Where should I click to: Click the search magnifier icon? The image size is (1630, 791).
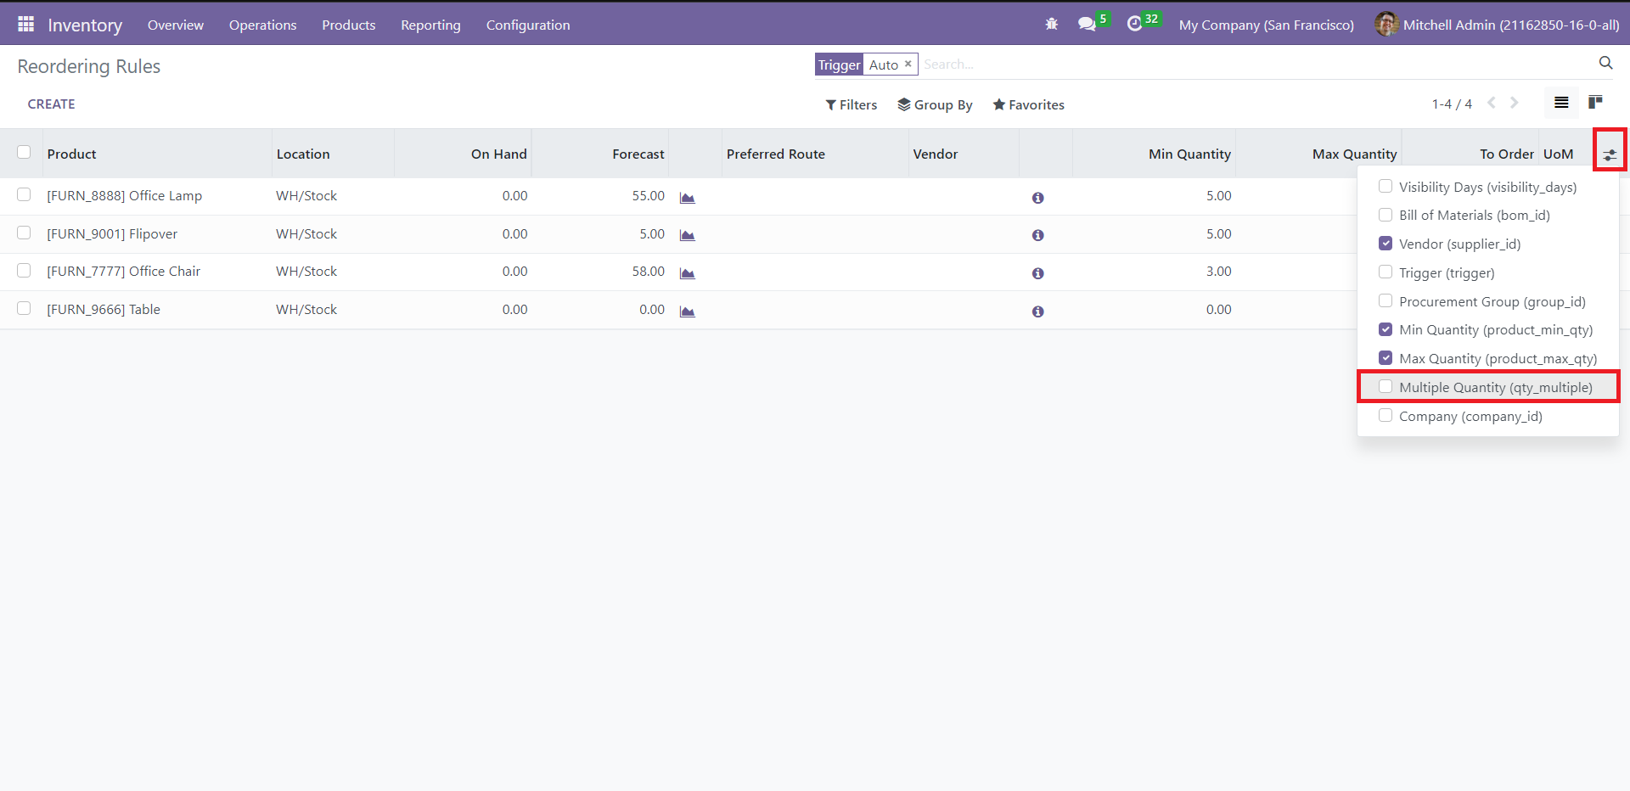click(1605, 63)
